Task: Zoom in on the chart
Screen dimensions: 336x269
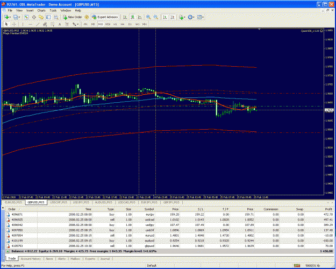Action: (148, 17)
